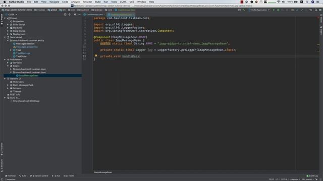Open the Favorites side tool window tab
Image resolution: width=323 pixels, height=181 pixels.
point(2,149)
